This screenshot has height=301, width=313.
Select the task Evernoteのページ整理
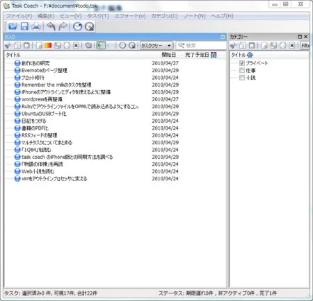[45, 70]
